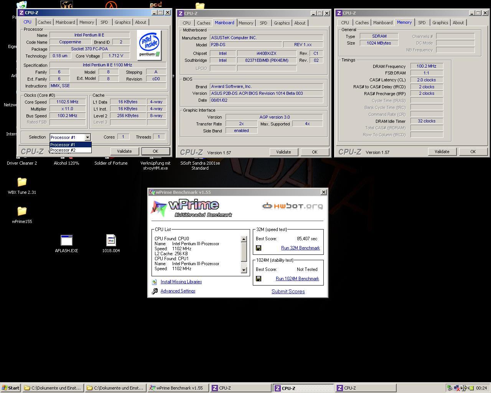Image resolution: width=491 pixels, height=393 pixels.
Task: Click Validate in the Mainboard CPU-Z window
Action: [283, 152]
